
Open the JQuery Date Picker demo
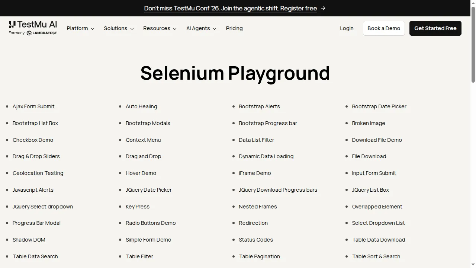pyautogui.click(x=149, y=190)
